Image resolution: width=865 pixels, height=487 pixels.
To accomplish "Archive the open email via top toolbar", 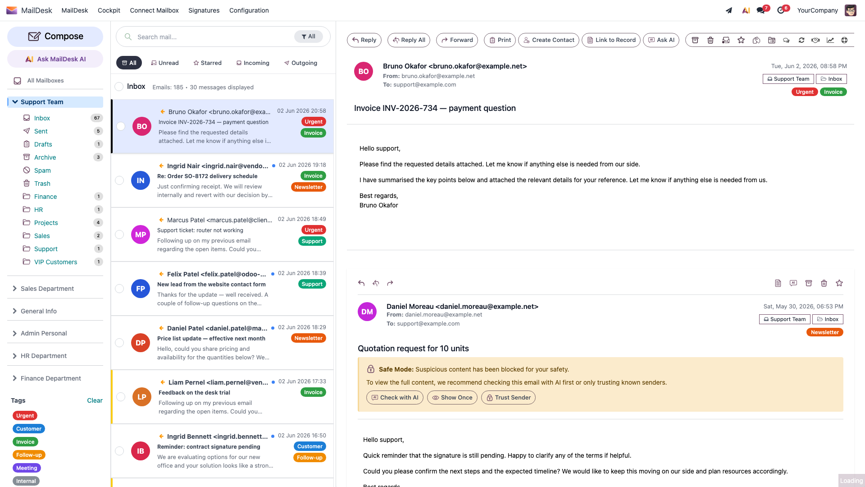I will pyautogui.click(x=695, y=40).
